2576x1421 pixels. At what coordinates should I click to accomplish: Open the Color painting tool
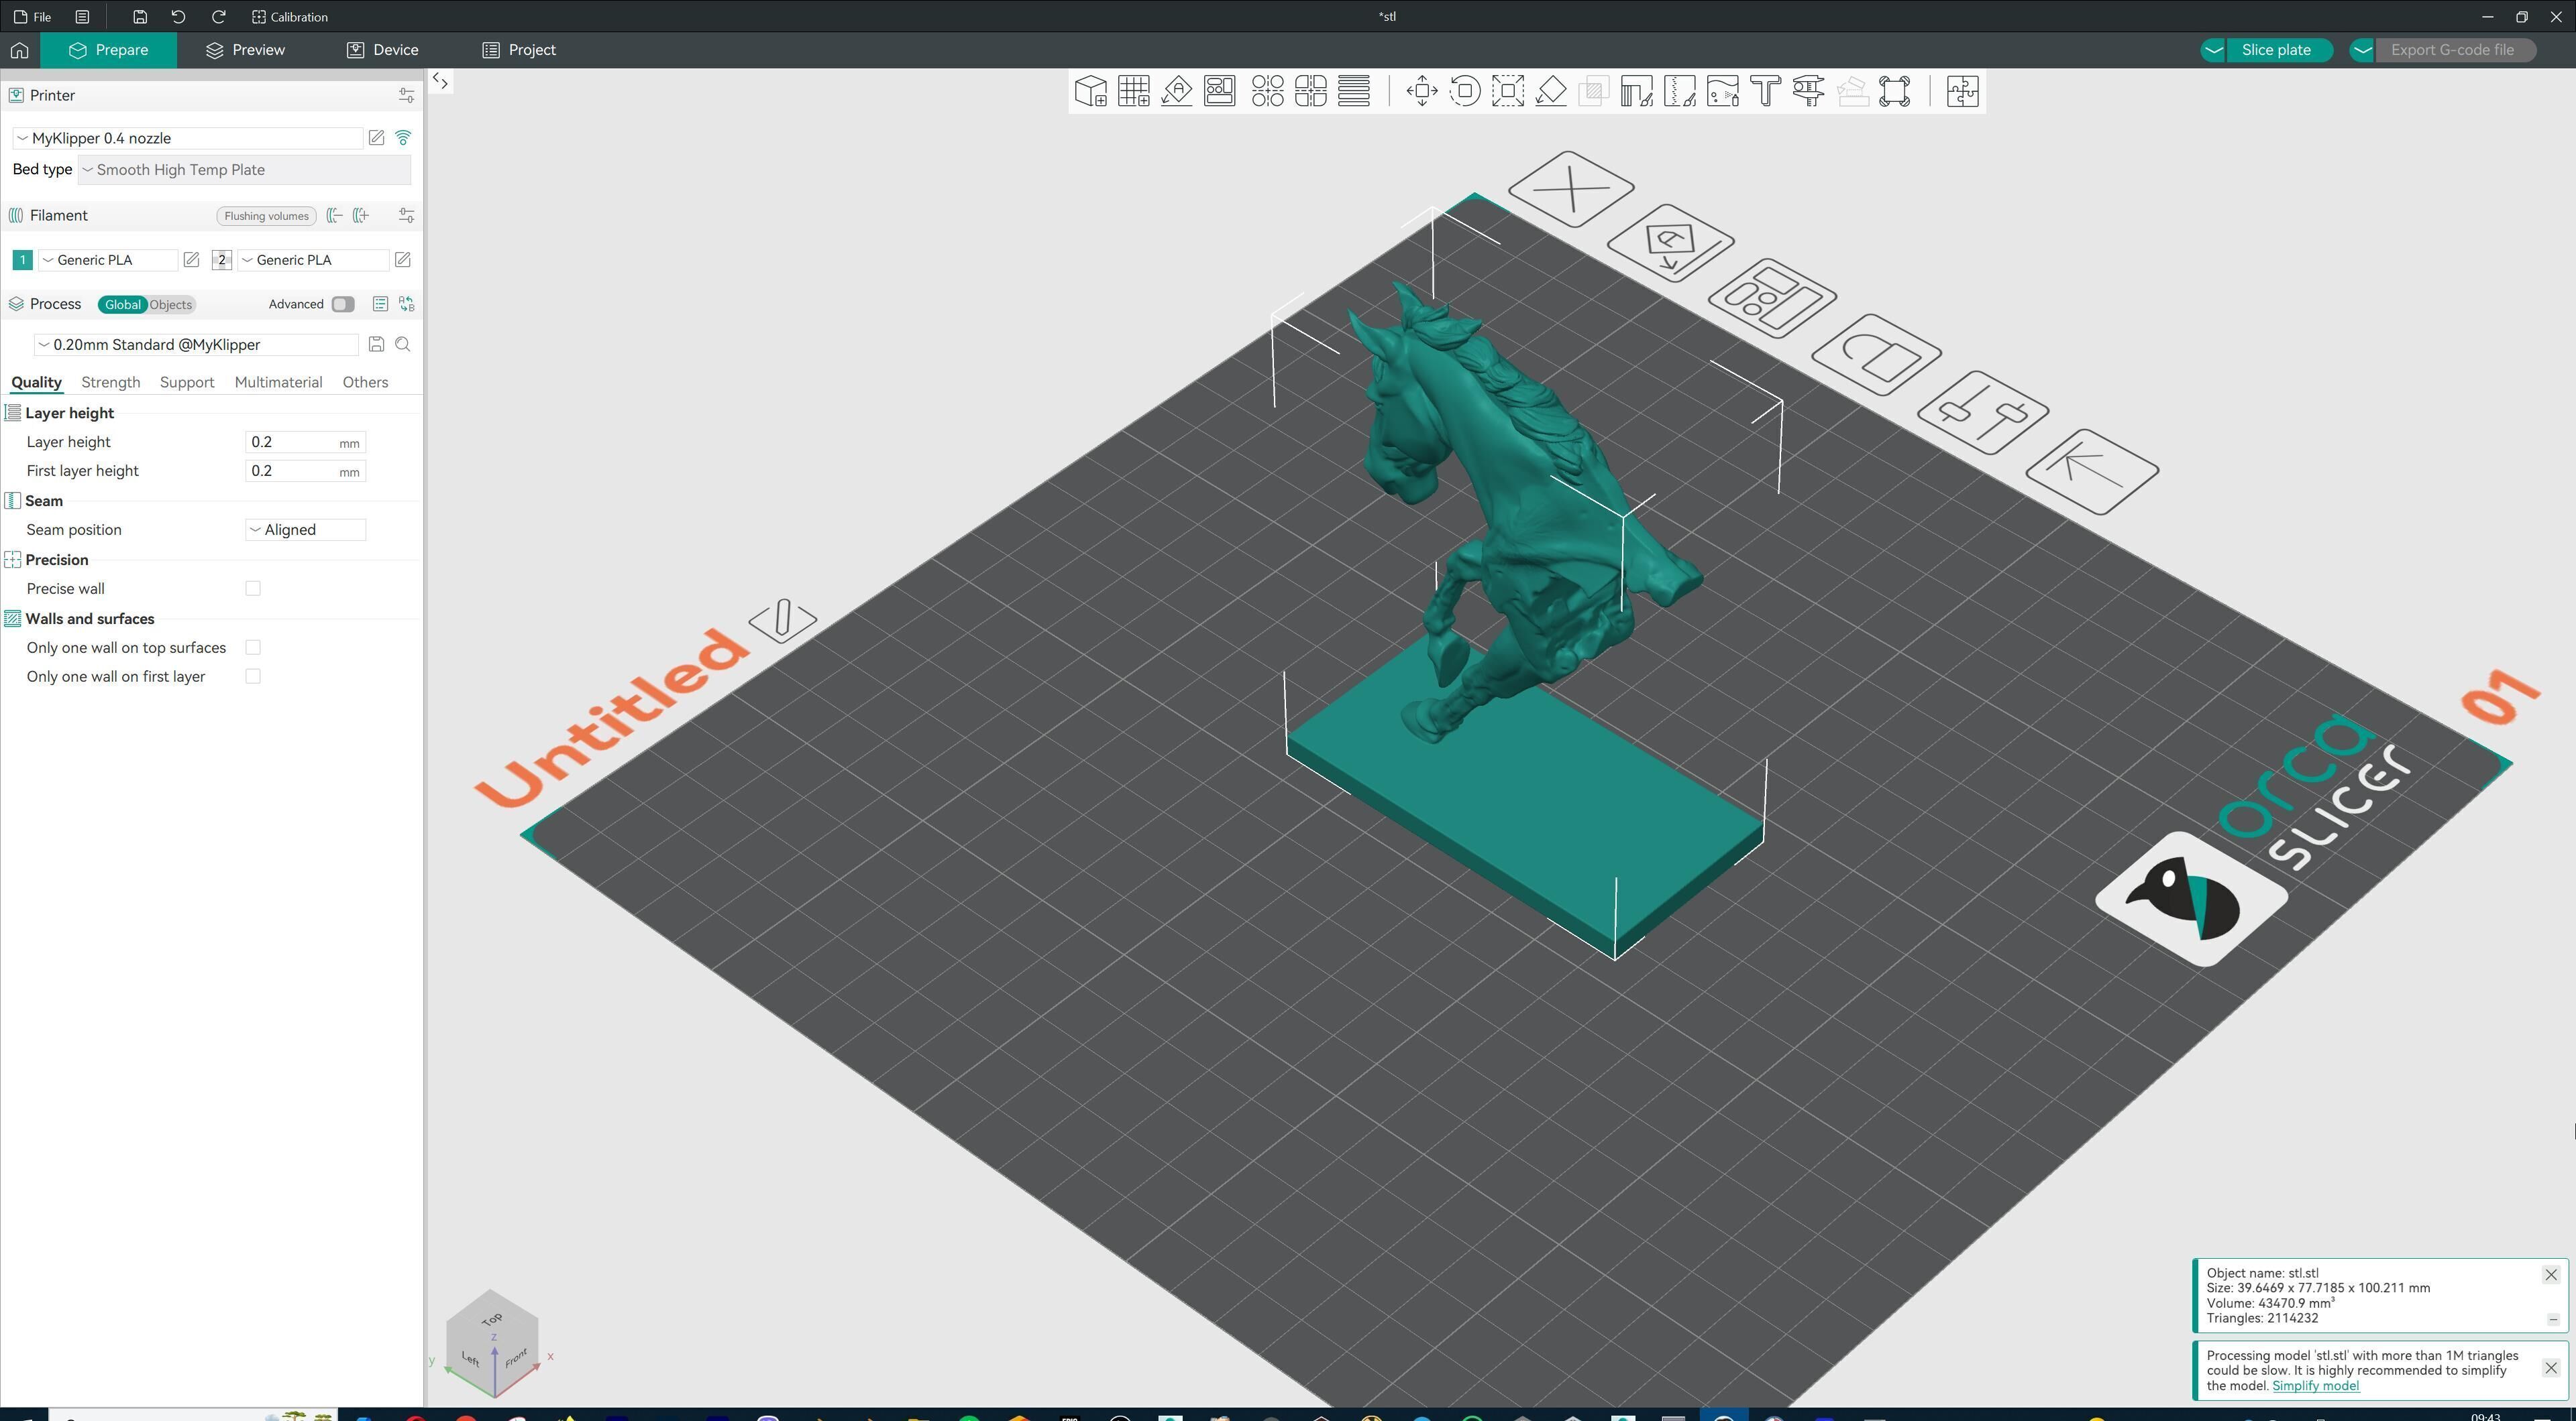[1722, 91]
